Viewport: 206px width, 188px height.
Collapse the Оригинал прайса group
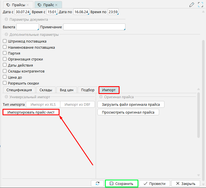click(x=101, y=97)
